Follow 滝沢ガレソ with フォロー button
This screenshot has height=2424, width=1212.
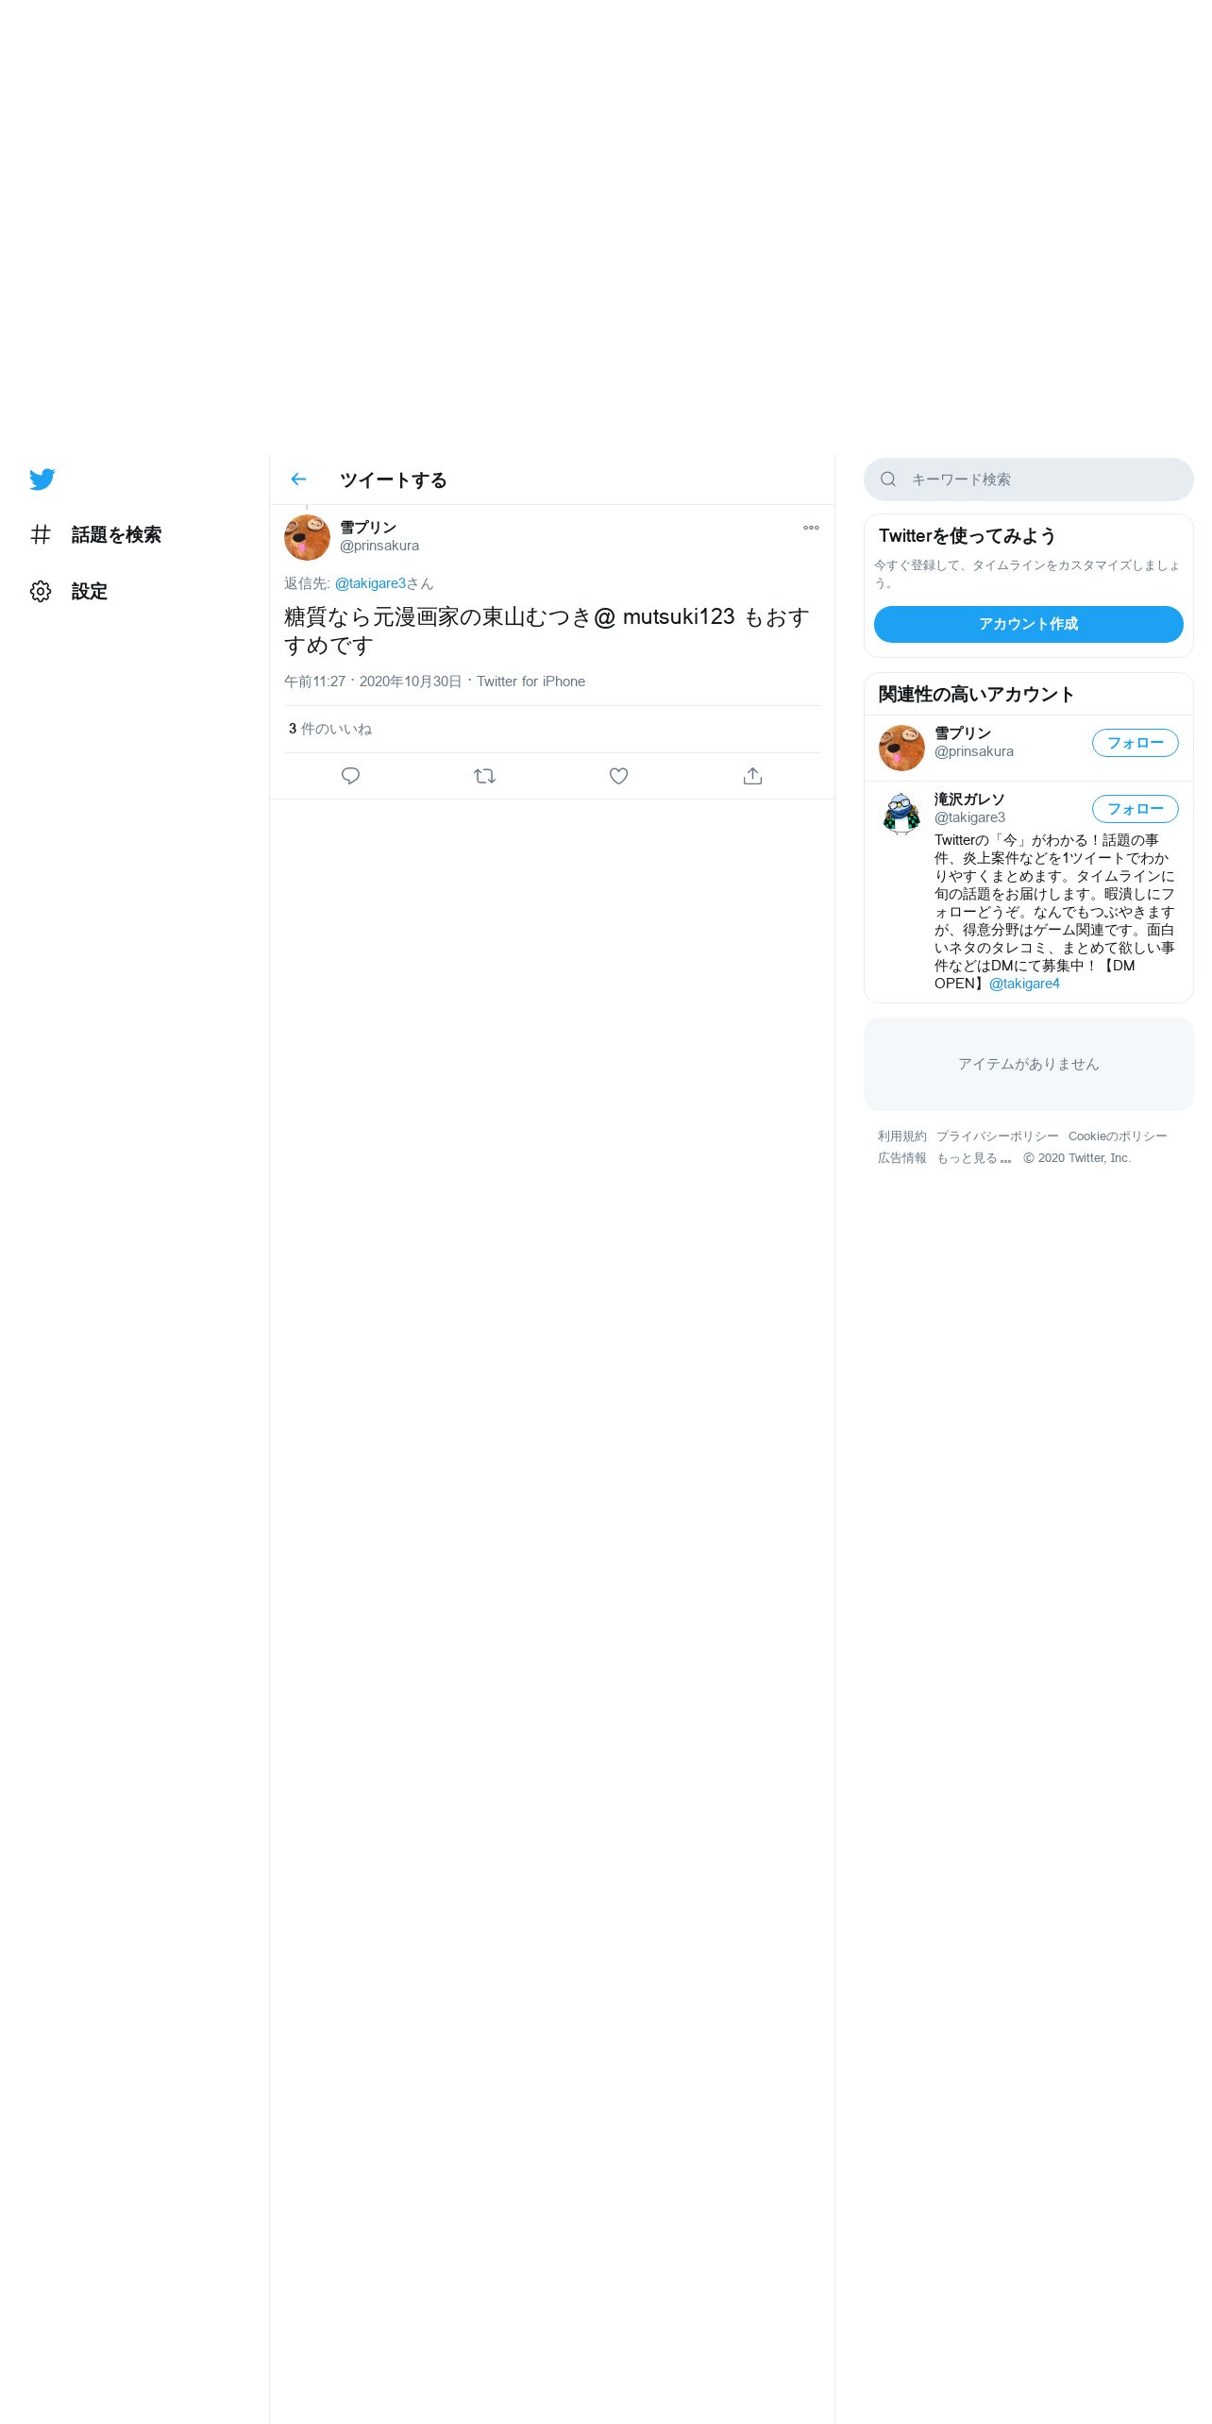pos(1136,809)
